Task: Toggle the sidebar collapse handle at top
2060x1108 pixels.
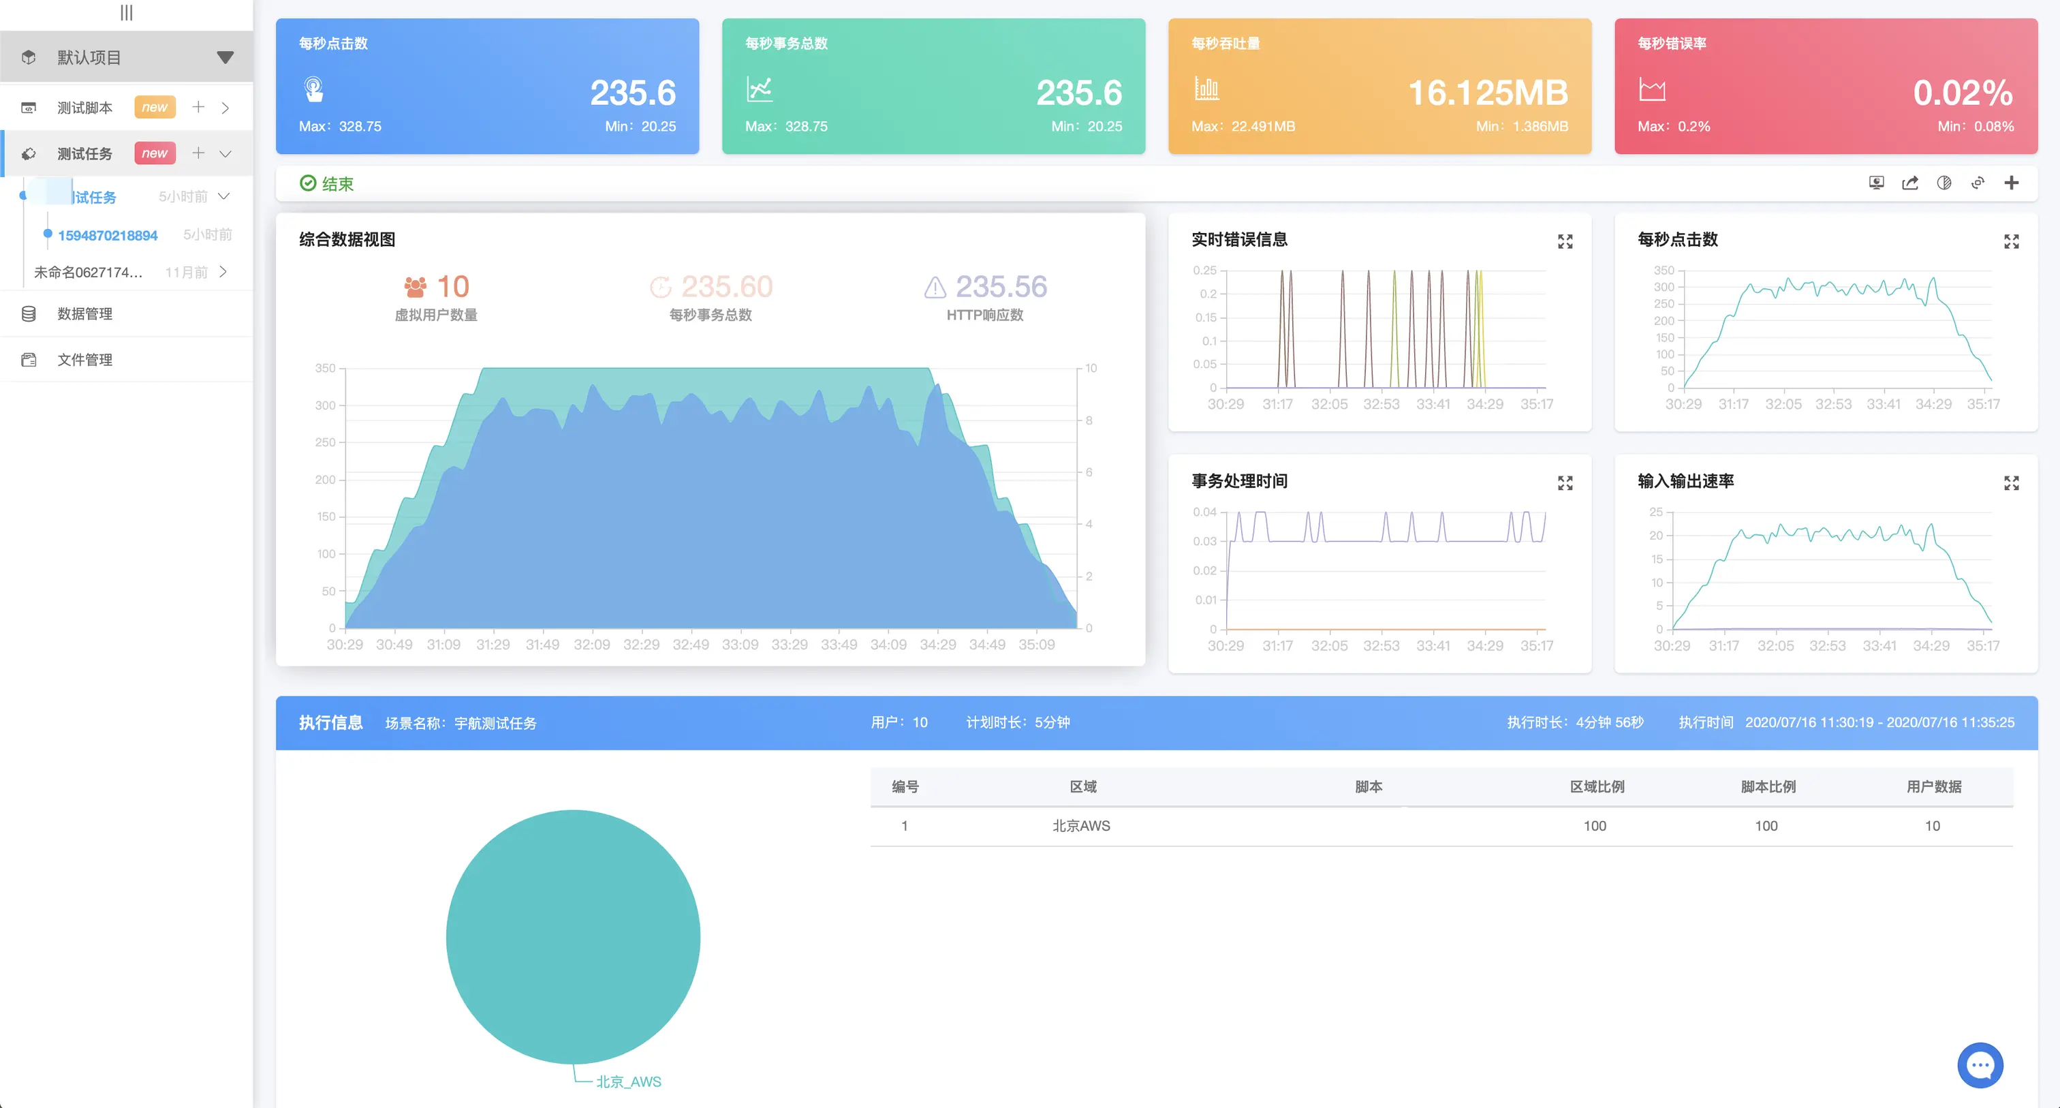Action: (126, 13)
